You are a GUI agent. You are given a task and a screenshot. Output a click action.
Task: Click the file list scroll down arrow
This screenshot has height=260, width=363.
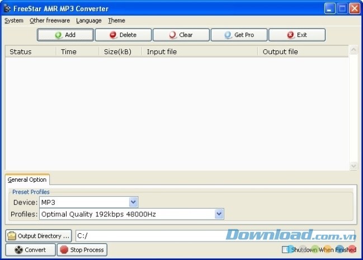pyautogui.click(x=353, y=166)
